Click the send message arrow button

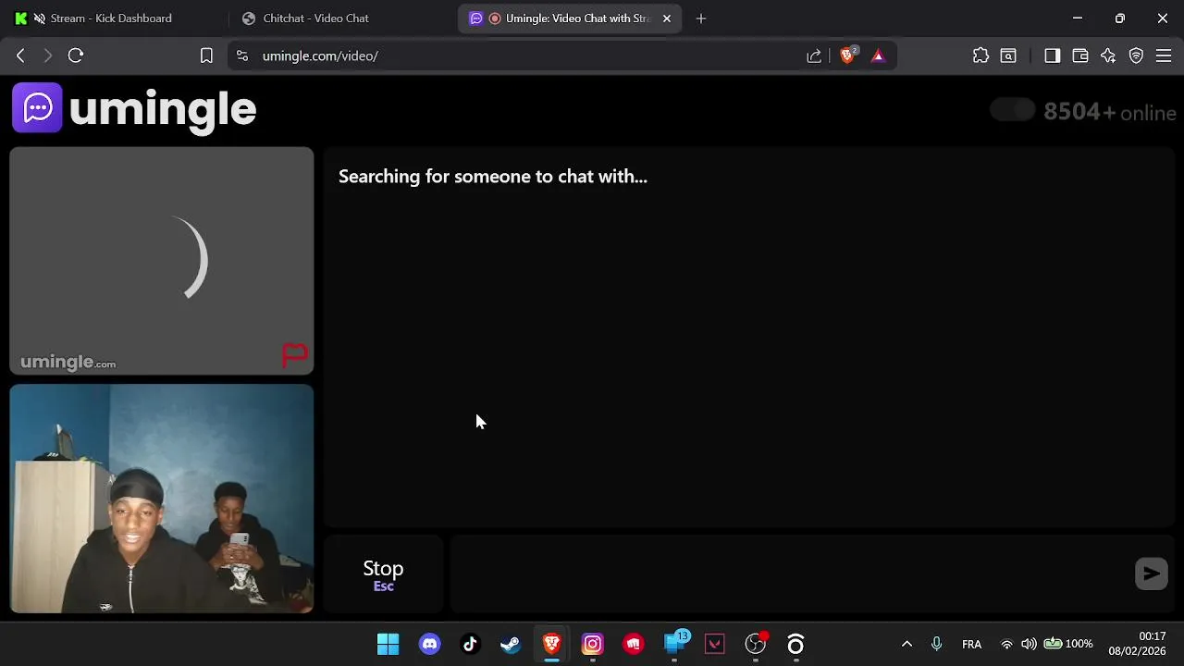(x=1152, y=573)
